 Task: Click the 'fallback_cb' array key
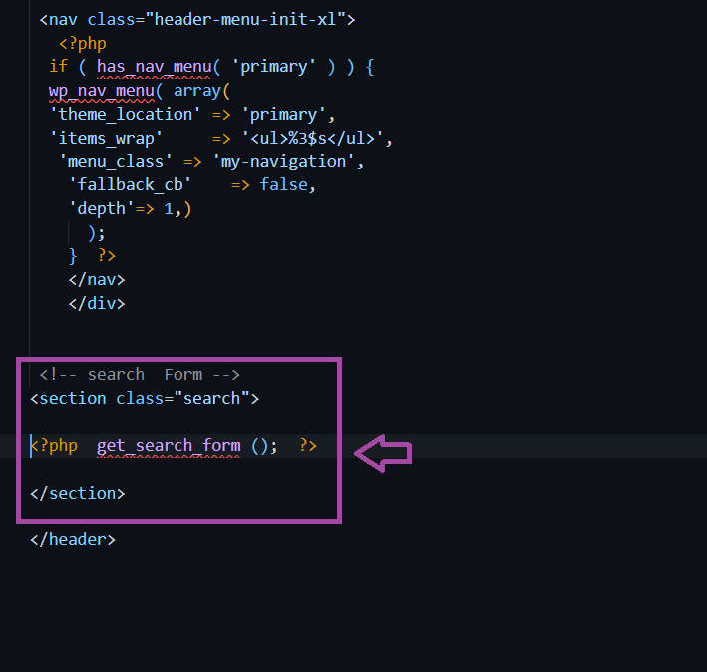130,185
